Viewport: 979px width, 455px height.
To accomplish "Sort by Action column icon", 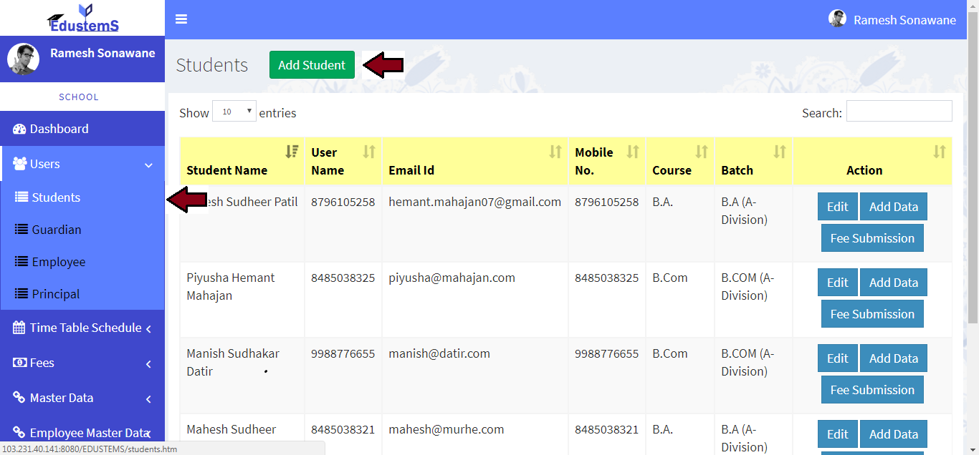I will tap(940, 151).
